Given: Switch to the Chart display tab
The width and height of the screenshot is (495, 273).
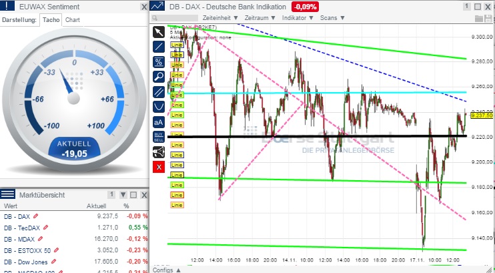Looking at the screenshot, I should (x=72, y=19).
